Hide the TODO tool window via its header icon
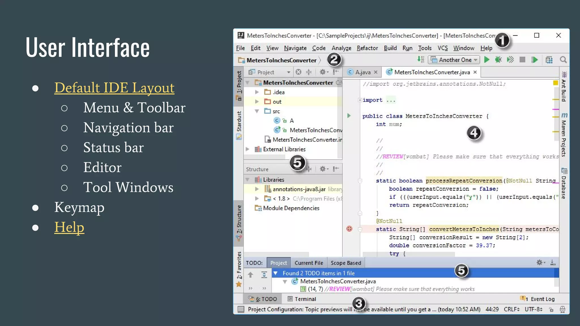The image size is (580, 326). tap(553, 263)
